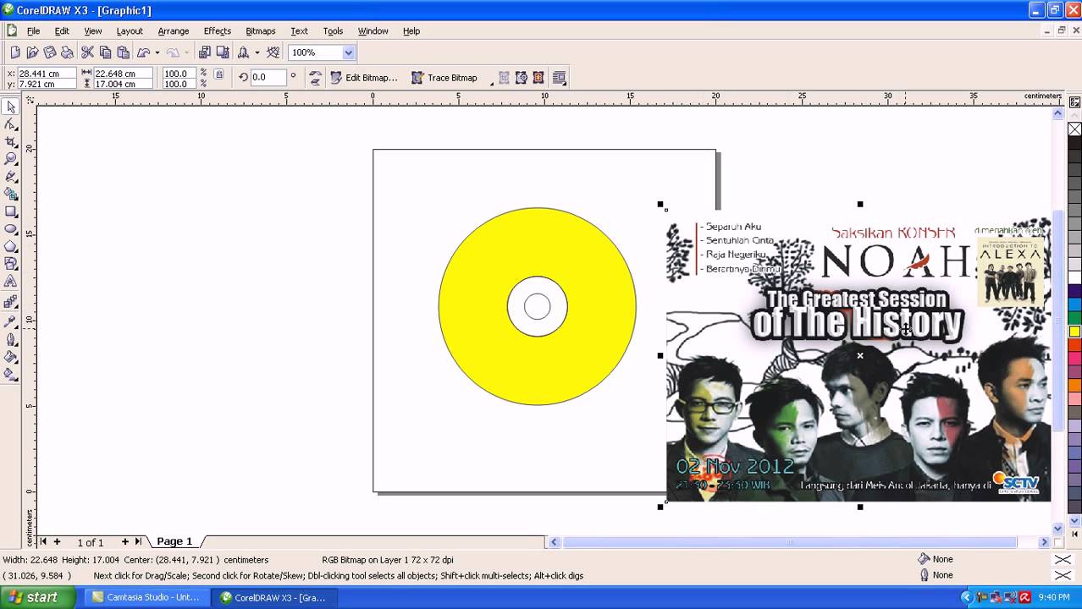The height and width of the screenshot is (609, 1082).
Task: Open the Edit menu
Action: (62, 31)
